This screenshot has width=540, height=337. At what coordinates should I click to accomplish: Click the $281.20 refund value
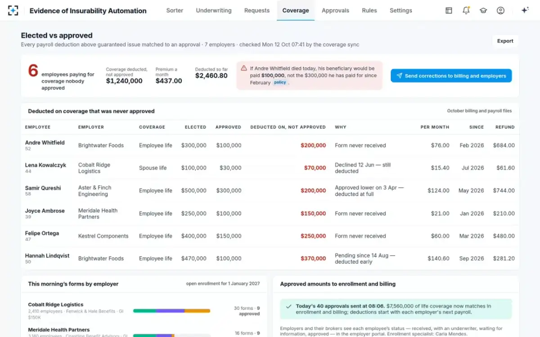504,258
